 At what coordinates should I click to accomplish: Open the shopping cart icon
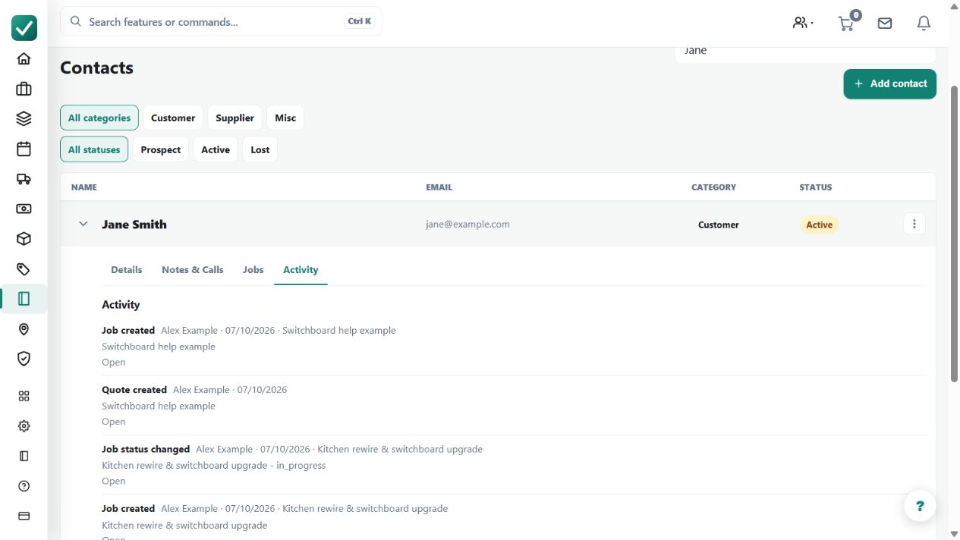coord(846,23)
